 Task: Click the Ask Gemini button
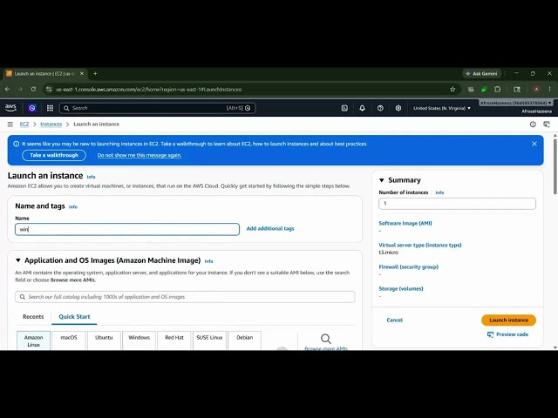coord(482,73)
